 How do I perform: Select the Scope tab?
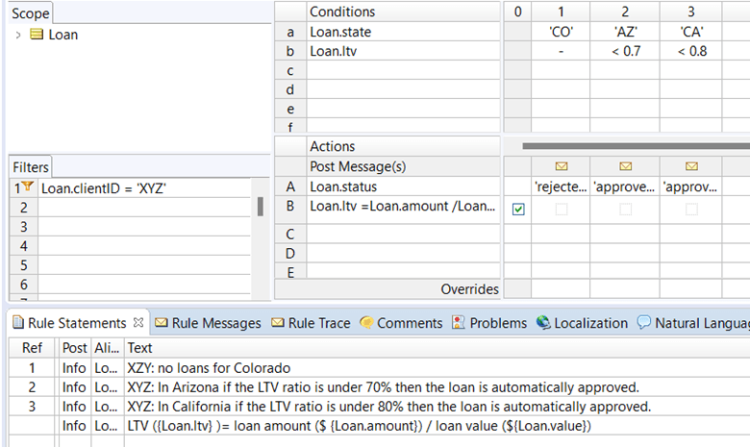pos(30,14)
